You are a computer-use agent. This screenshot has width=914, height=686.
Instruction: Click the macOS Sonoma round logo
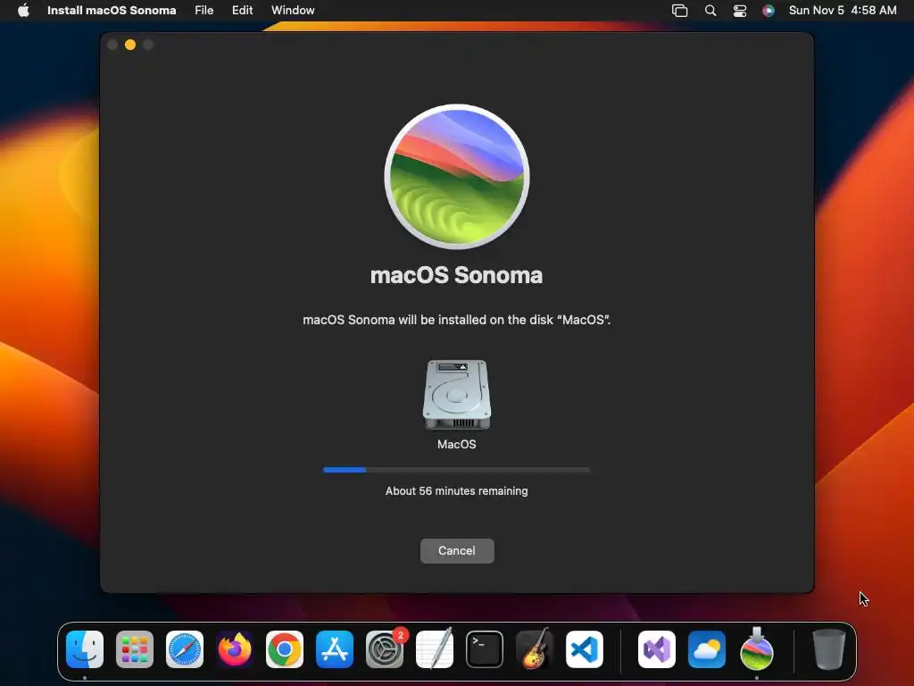pos(457,177)
